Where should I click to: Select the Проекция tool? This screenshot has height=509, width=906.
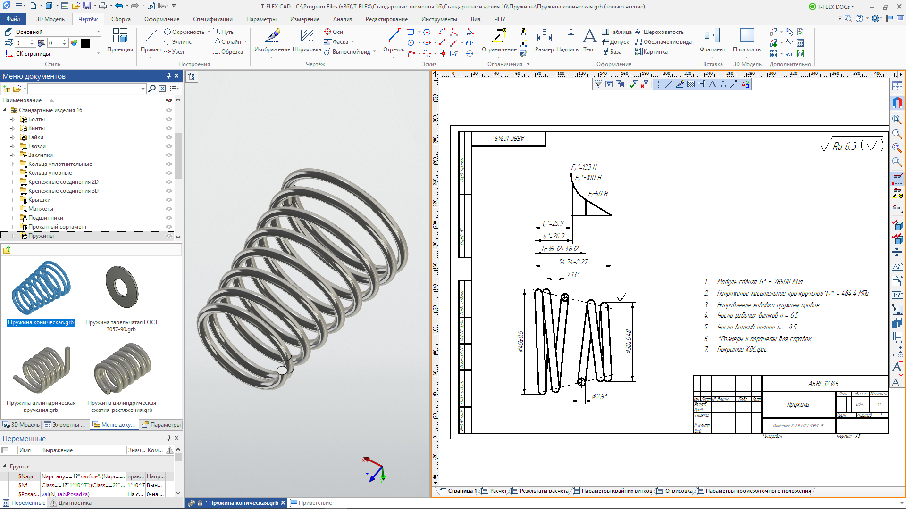[x=120, y=41]
